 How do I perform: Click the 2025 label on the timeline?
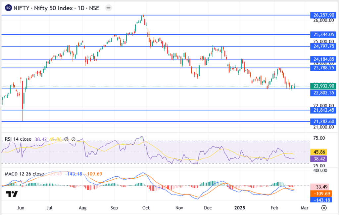(x=239, y=208)
